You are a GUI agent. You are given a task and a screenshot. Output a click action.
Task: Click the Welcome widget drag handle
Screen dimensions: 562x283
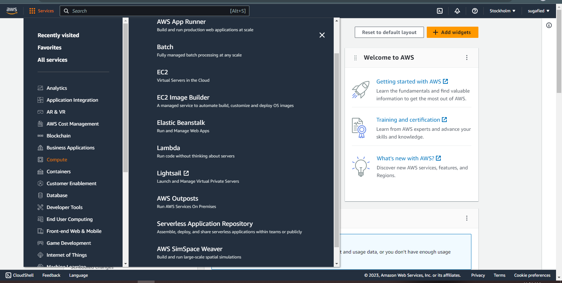click(355, 58)
